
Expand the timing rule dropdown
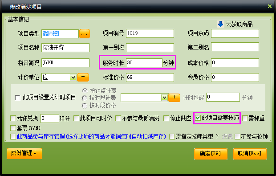point(164,98)
